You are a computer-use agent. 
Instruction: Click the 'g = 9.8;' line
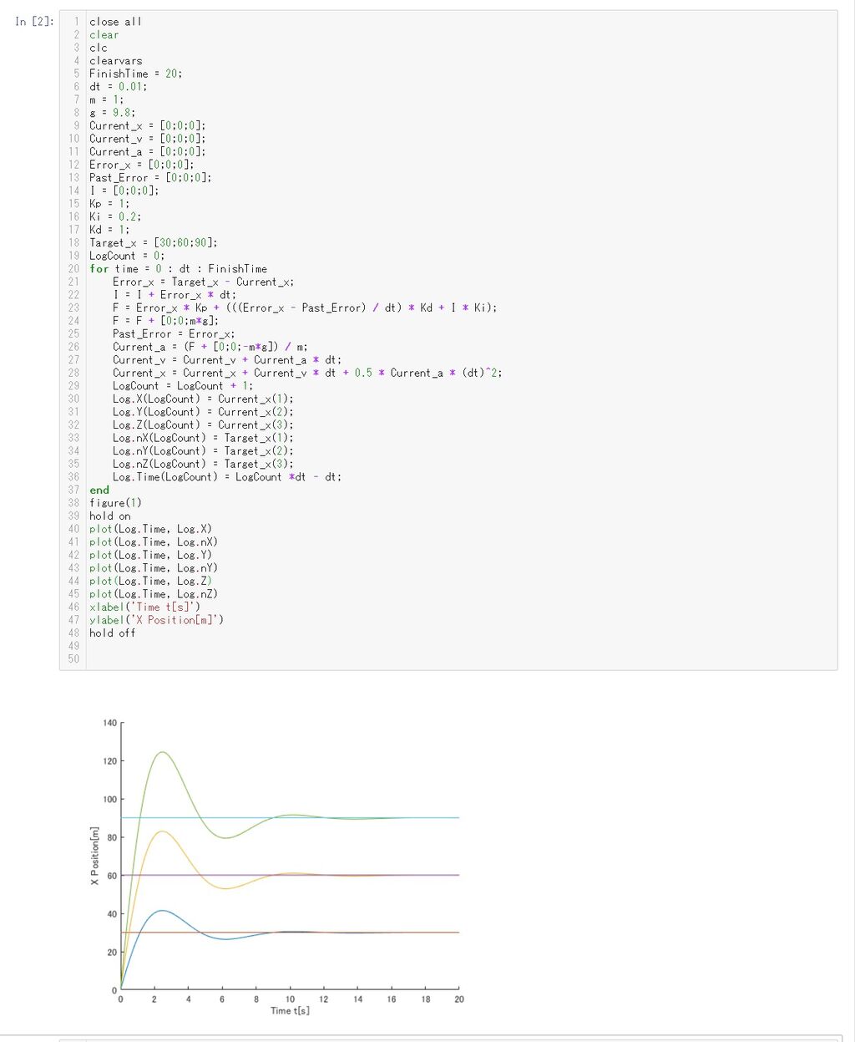pyautogui.click(x=112, y=113)
